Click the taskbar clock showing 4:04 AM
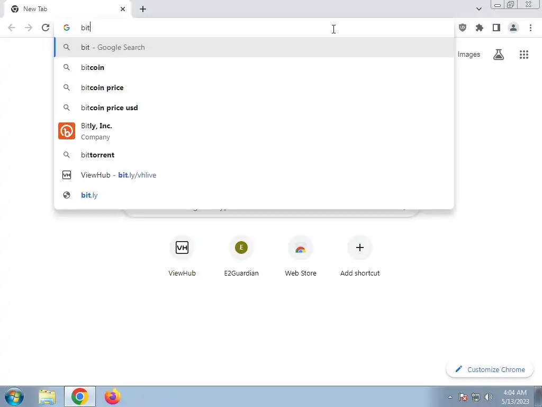This screenshot has width=542, height=407. pyautogui.click(x=515, y=397)
